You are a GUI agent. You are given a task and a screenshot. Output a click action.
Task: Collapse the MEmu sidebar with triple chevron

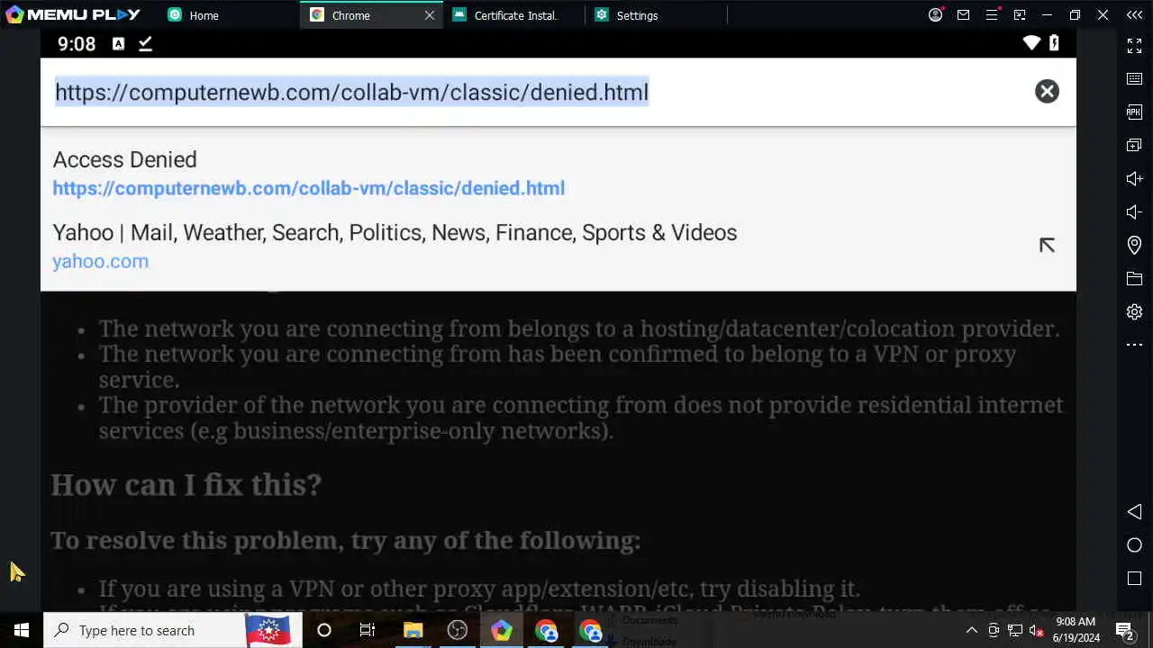click(1134, 15)
